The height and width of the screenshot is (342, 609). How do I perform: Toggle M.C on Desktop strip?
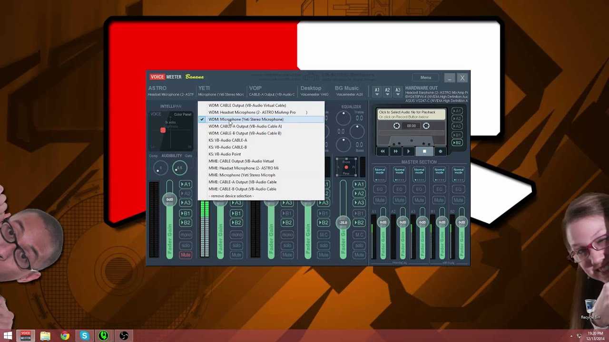pyautogui.click(x=324, y=235)
